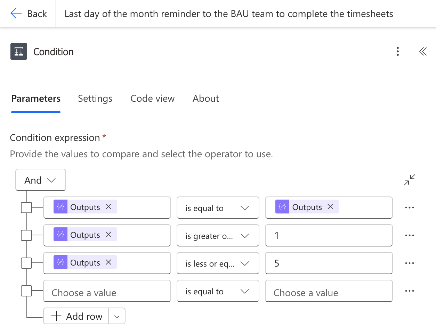Remove Outputs token from first row left field

[x=108, y=207]
